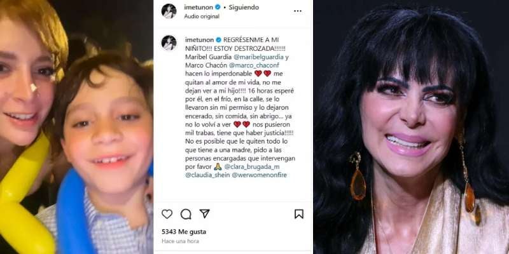Toggle the Siguiendo follow status
The width and height of the screenshot is (509, 254).
(244, 7)
